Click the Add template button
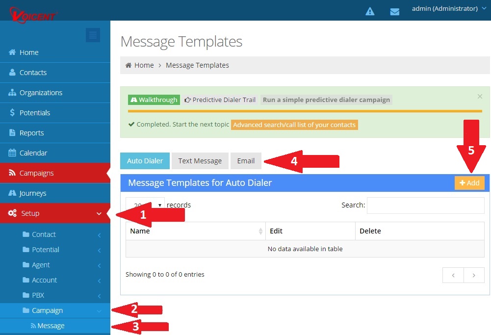Viewport: 491px width, 335px height. (x=469, y=183)
